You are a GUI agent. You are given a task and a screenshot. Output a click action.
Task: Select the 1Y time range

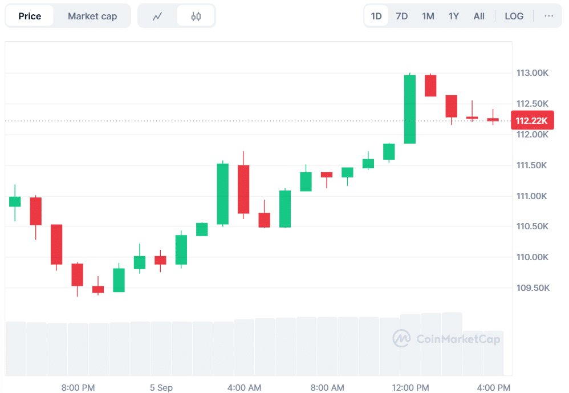[x=454, y=16]
